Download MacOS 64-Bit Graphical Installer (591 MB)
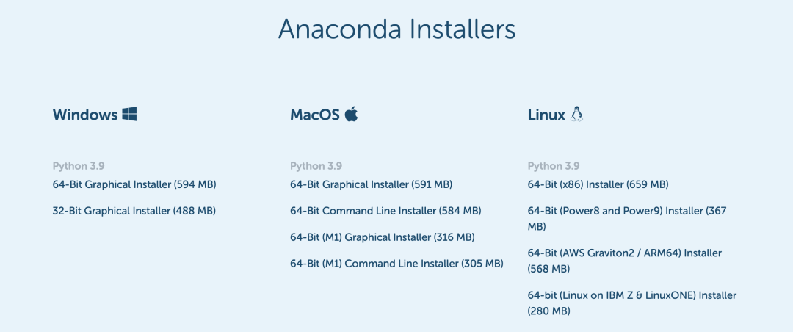The height and width of the screenshot is (332, 793). (x=372, y=184)
